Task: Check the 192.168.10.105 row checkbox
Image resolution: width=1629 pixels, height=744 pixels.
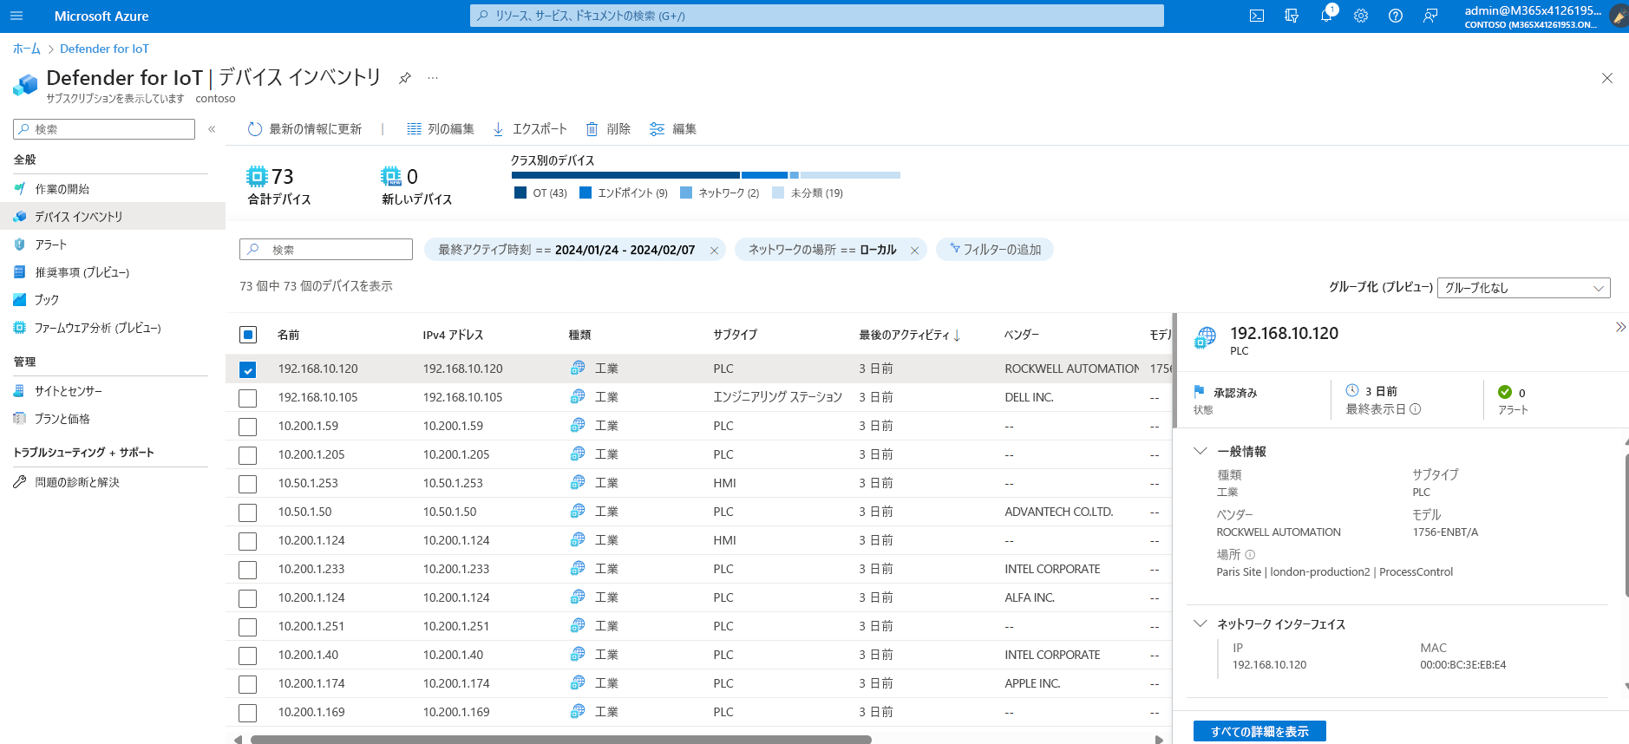Action: (x=248, y=398)
